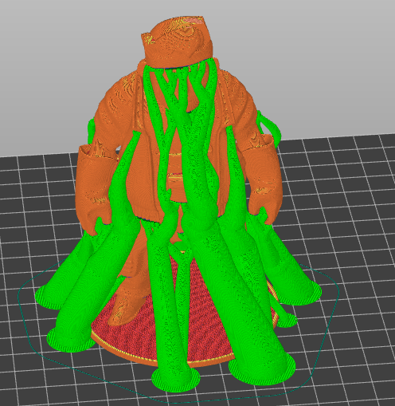The height and width of the screenshot is (406, 395).
Task: Select the green support branches under hat brim
Action: 181,88
